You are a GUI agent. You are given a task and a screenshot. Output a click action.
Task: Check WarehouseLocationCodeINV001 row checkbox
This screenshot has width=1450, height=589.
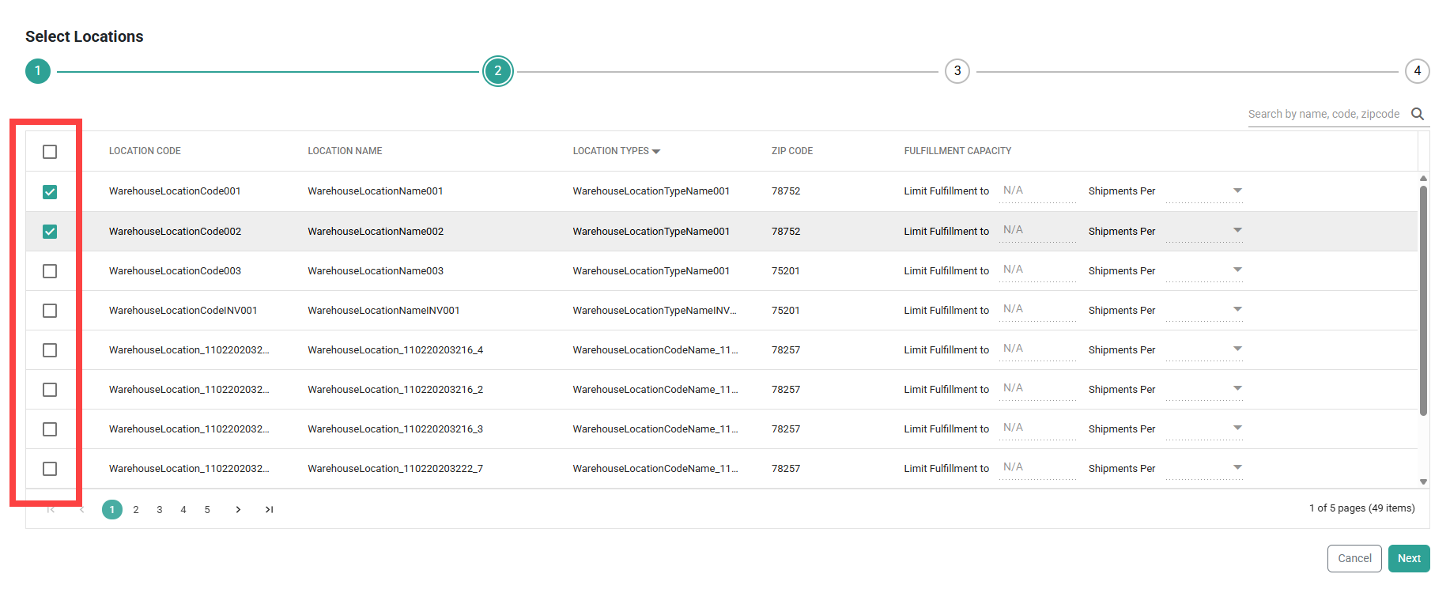[x=50, y=311]
